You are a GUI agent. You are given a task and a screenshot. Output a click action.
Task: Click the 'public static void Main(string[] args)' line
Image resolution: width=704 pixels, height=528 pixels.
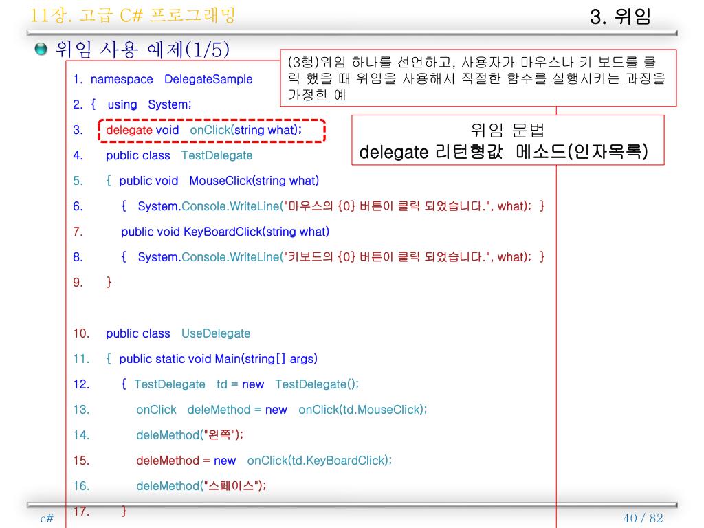(218, 359)
